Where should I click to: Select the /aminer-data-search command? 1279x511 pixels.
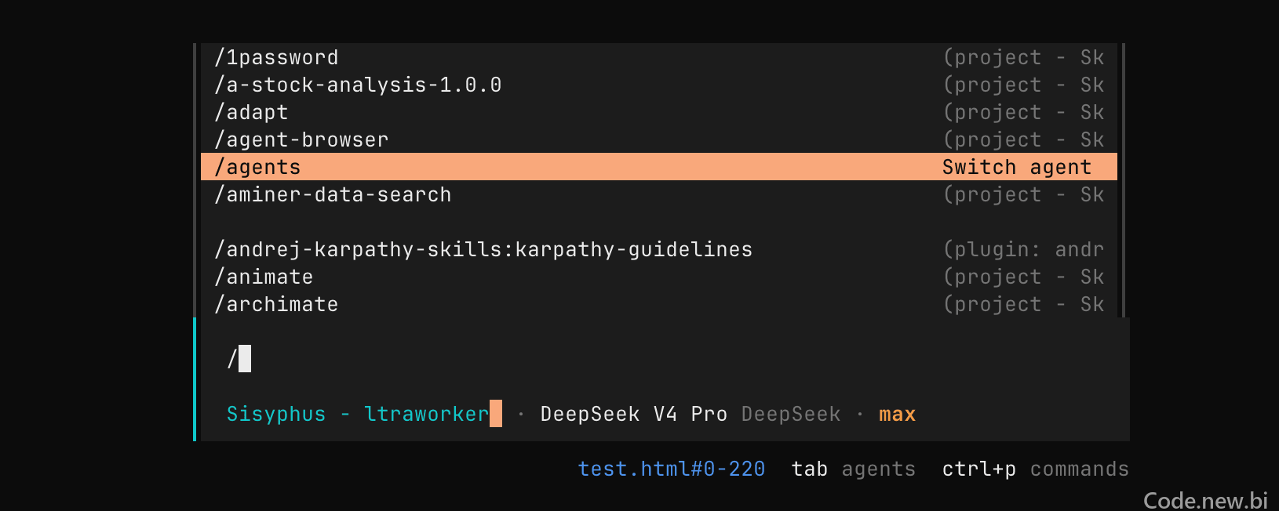coord(659,194)
